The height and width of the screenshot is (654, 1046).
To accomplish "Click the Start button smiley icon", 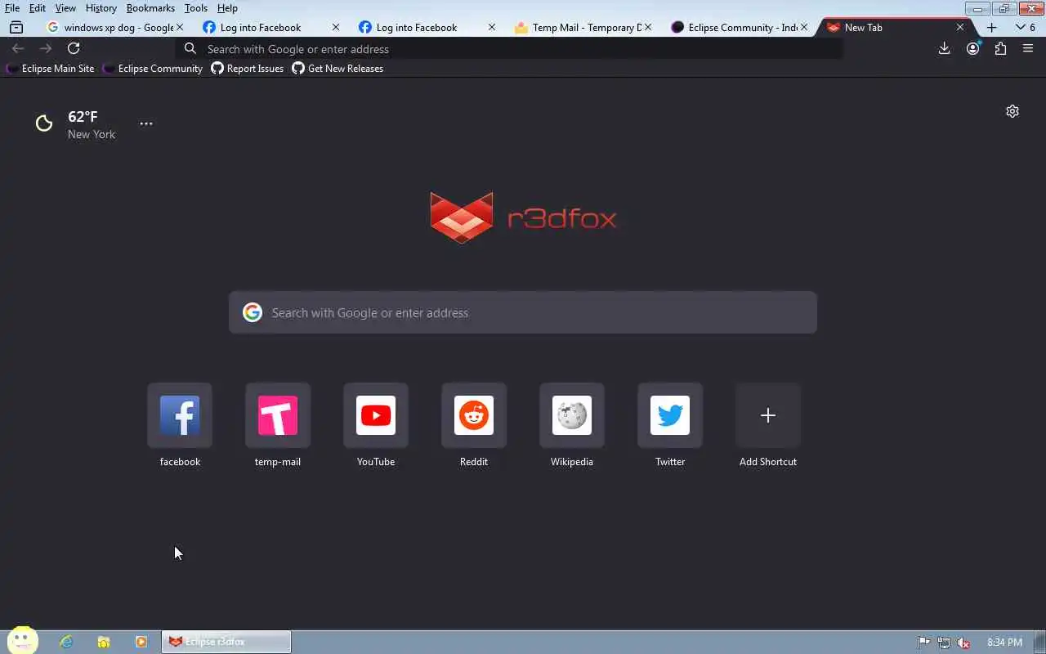I will [23, 640].
